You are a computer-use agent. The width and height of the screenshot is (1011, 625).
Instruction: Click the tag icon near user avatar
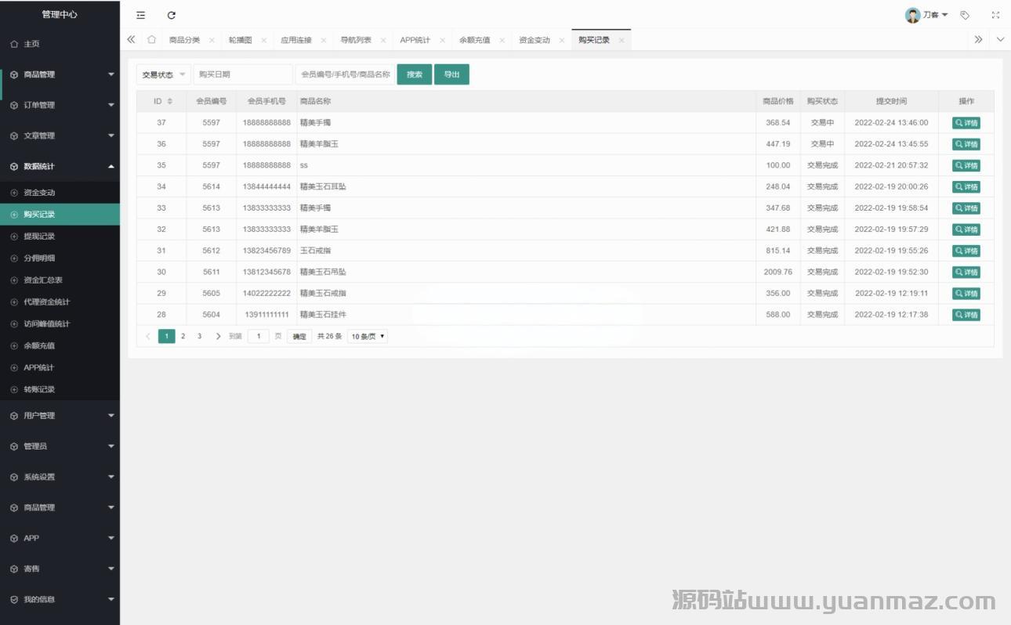pos(965,15)
